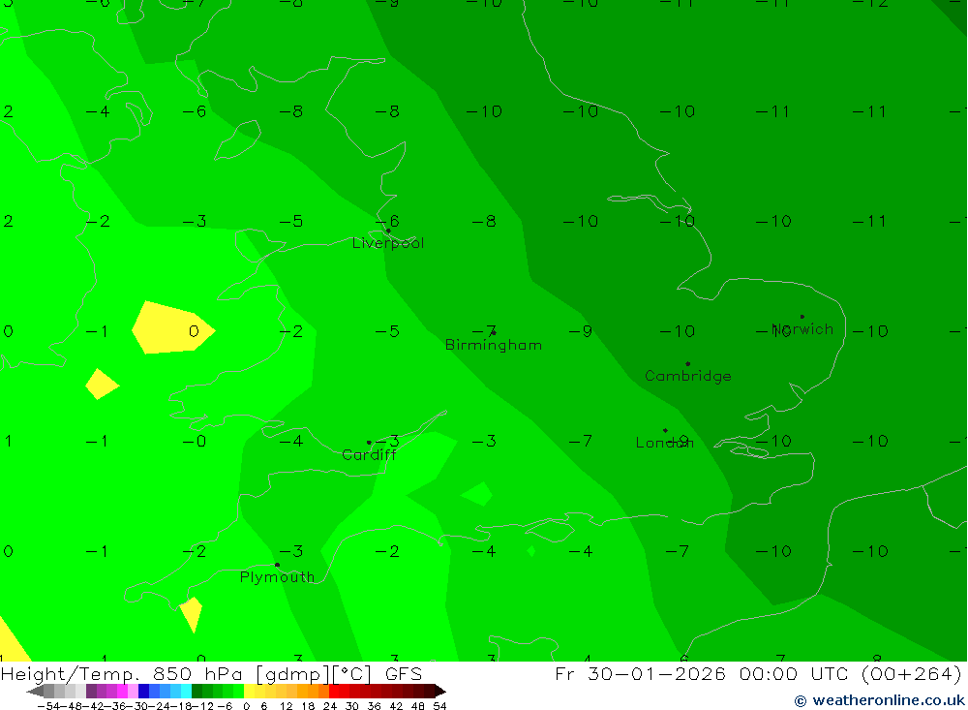Click the Height/Temp. 850 hPa GFS title
968x710 pixels.
point(212,674)
